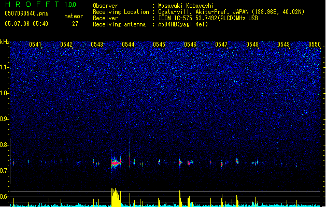Click the meteor count label
Screen dimensions: 326x207
[74, 16]
